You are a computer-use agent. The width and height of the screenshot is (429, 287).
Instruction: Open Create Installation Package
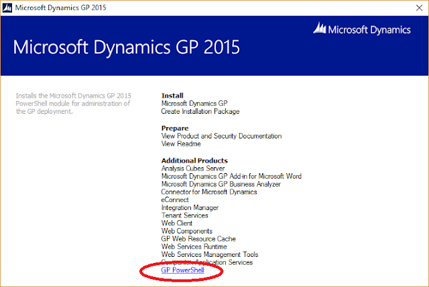(x=200, y=112)
